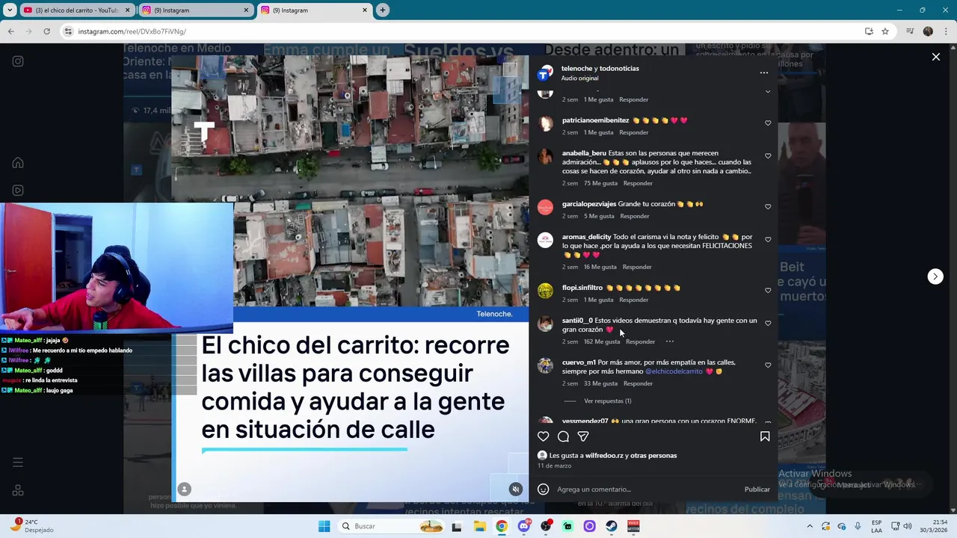
Task: Click install app icon in address bar
Action: click(869, 31)
